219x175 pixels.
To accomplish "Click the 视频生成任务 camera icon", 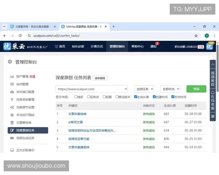I will coord(12,138).
